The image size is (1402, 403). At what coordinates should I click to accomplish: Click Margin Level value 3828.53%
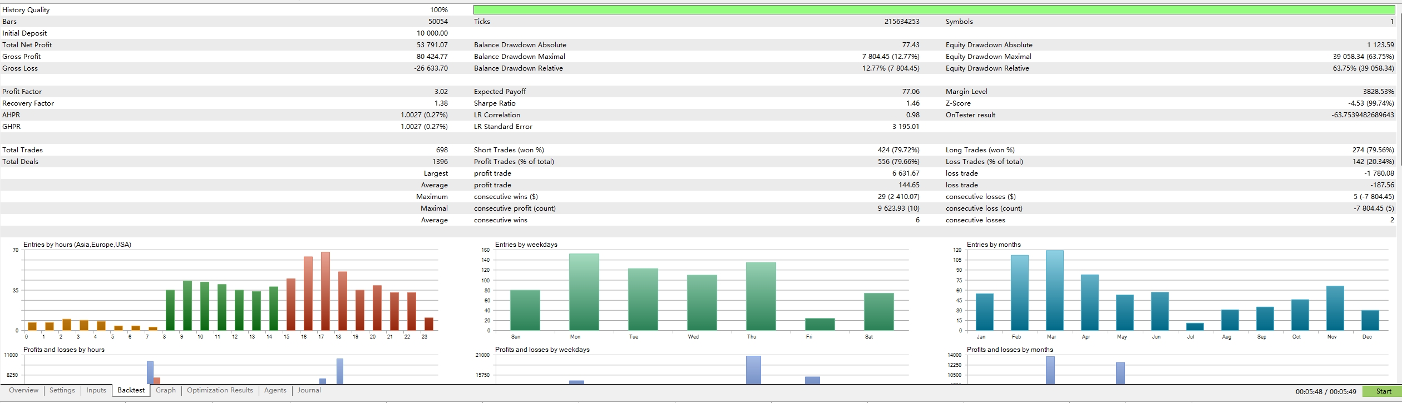tap(1379, 92)
